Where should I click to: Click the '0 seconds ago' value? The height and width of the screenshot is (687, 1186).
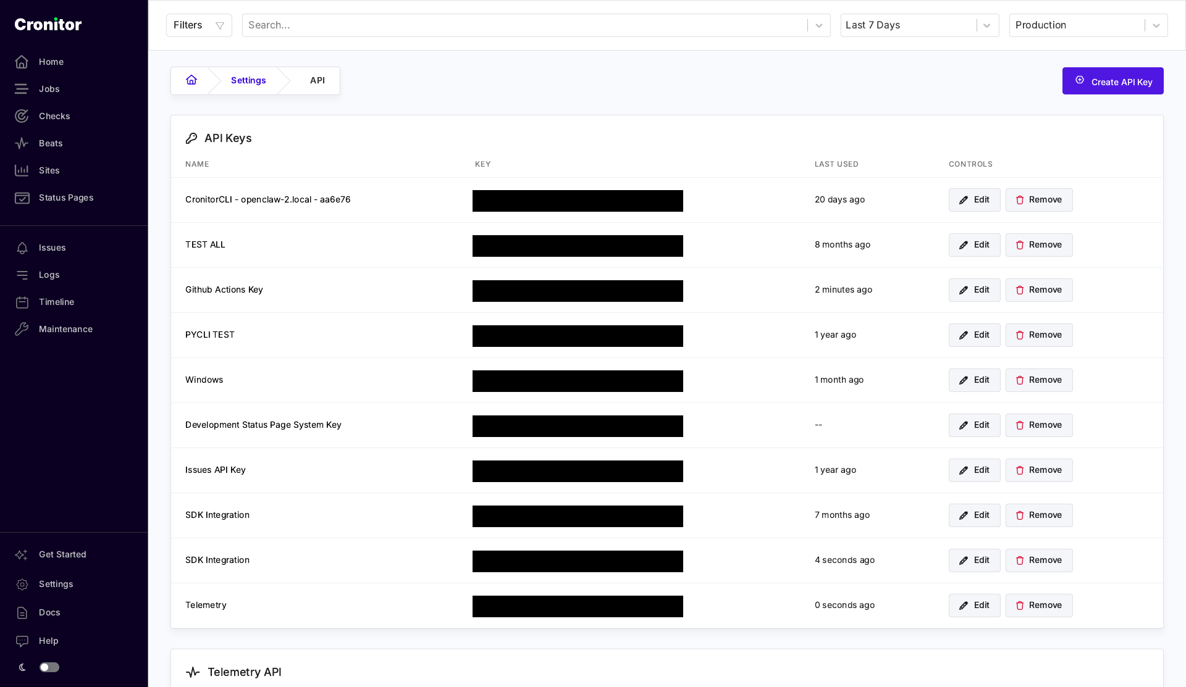(x=844, y=605)
